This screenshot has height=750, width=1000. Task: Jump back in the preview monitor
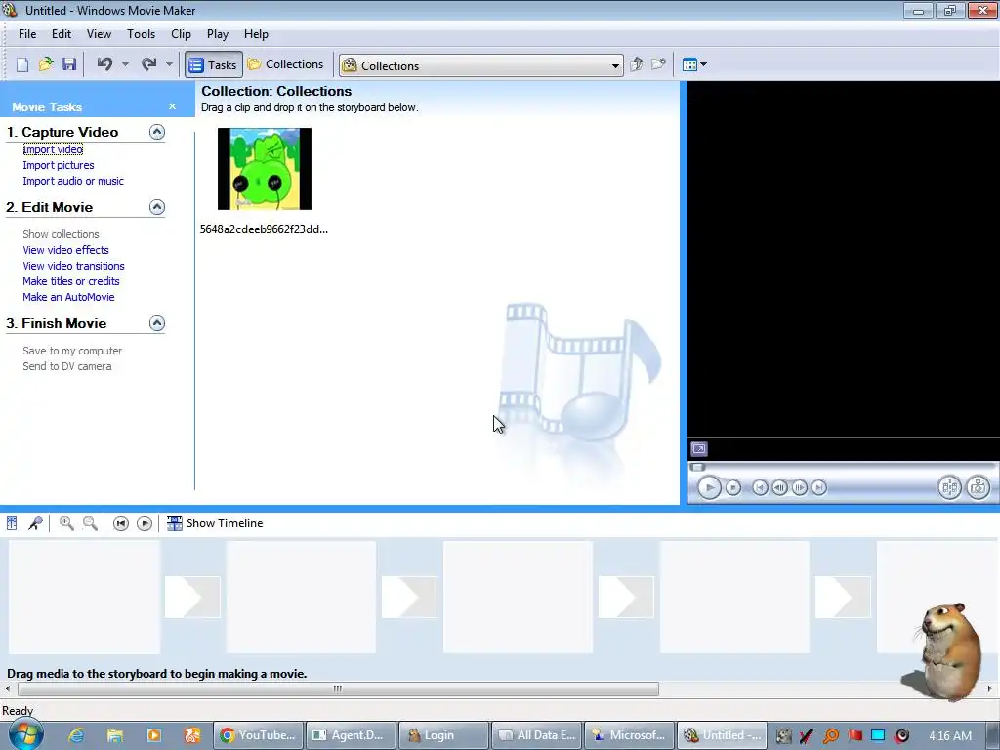pos(760,488)
